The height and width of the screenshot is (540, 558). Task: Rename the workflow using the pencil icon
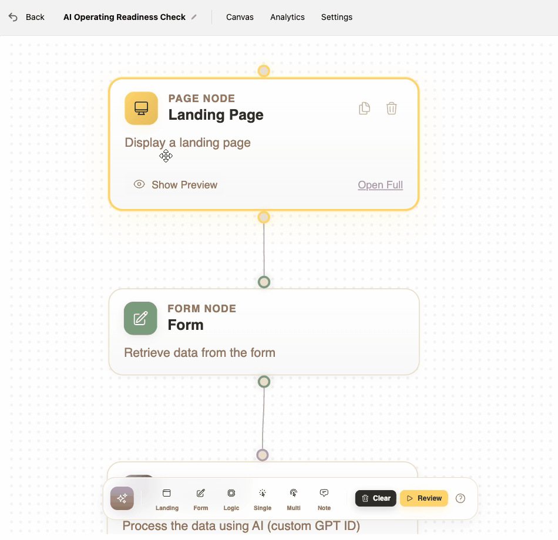(x=194, y=17)
